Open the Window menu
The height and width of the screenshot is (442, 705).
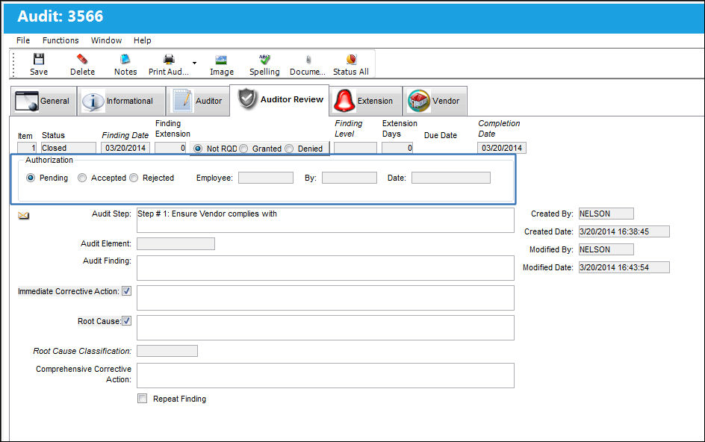point(106,40)
